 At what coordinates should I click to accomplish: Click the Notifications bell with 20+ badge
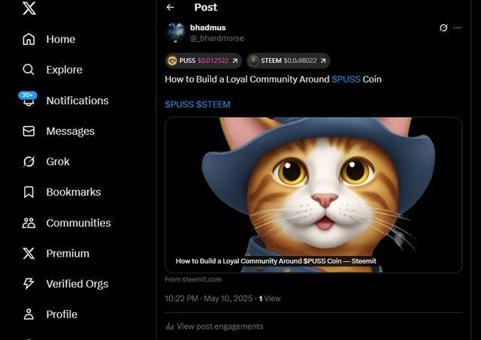[28, 99]
